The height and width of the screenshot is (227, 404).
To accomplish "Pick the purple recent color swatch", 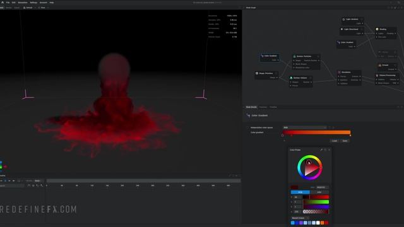I will [x=301, y=223].
